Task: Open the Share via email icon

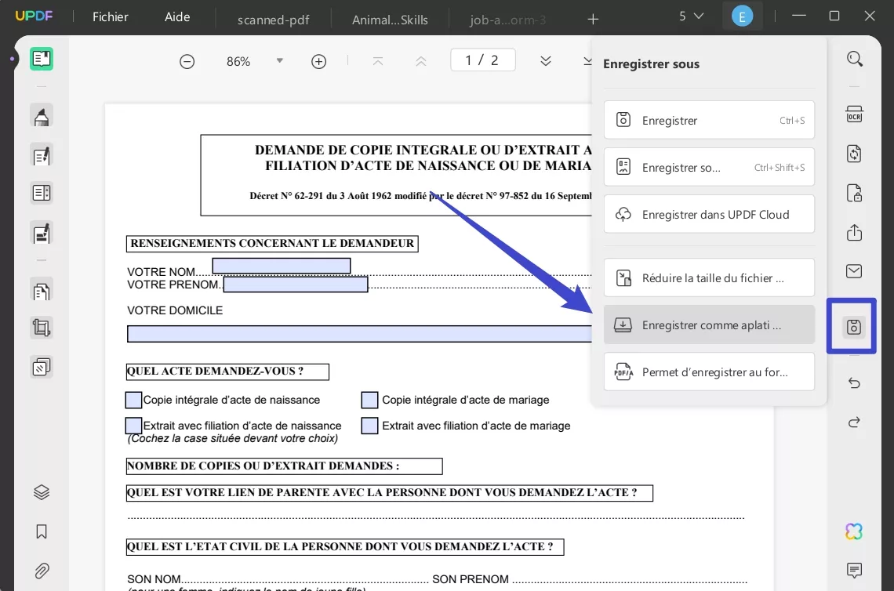Action: point(853,270)
